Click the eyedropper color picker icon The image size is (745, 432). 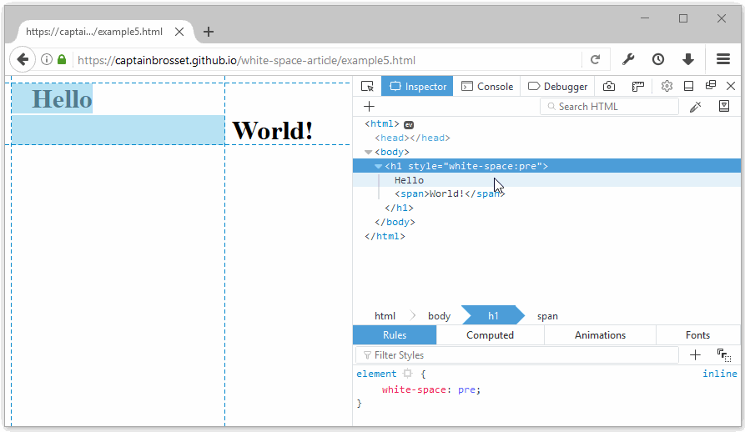pyautogui.click(x=695, y=107)
